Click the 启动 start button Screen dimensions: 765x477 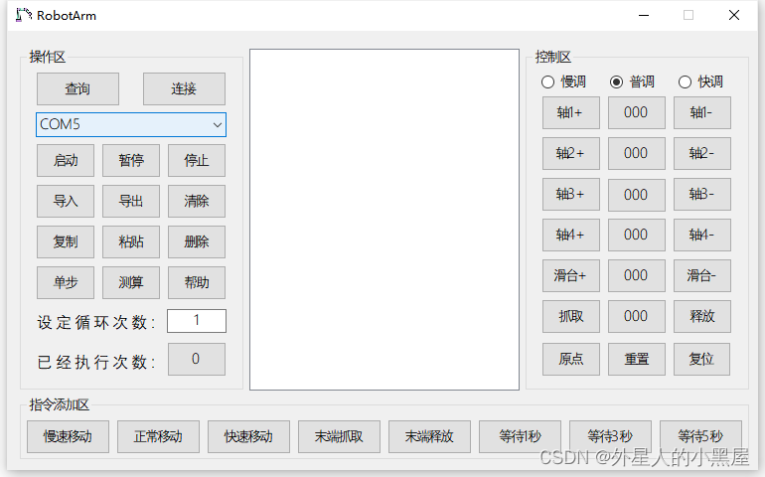pos(66,160)
